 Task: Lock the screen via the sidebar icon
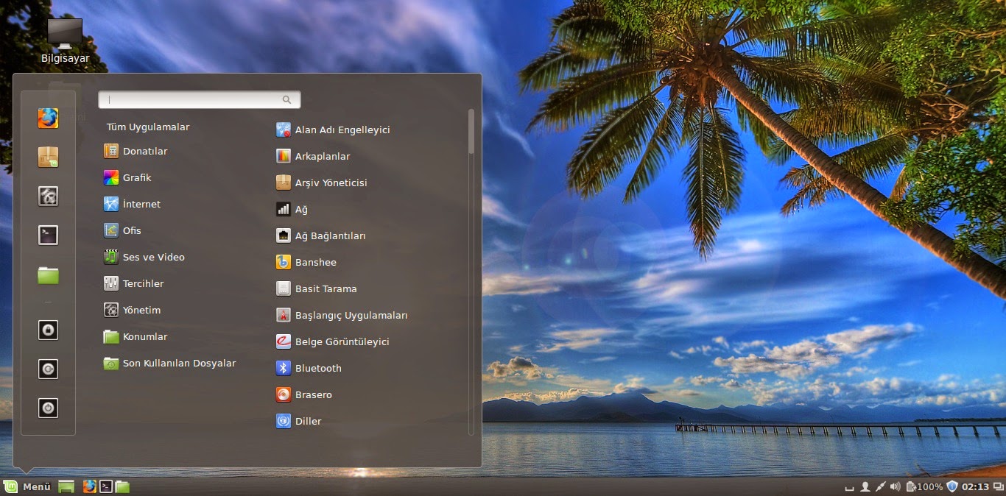(x=48, y=330)
